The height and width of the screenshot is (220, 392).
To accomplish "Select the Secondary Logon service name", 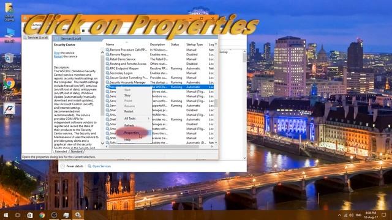I will [121, 73].
